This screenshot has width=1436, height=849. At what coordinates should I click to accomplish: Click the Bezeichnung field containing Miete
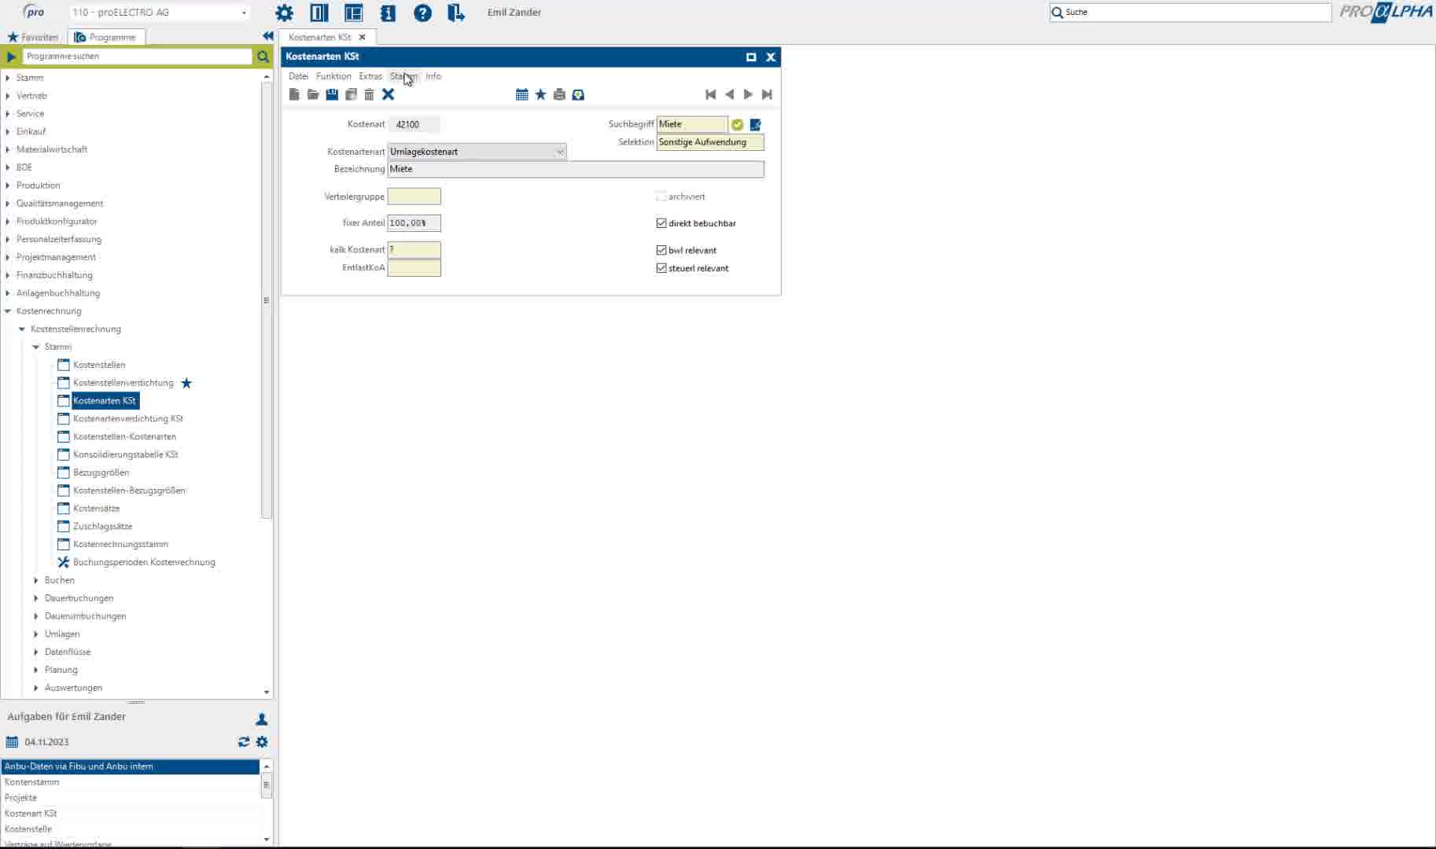tap(576, 169)
